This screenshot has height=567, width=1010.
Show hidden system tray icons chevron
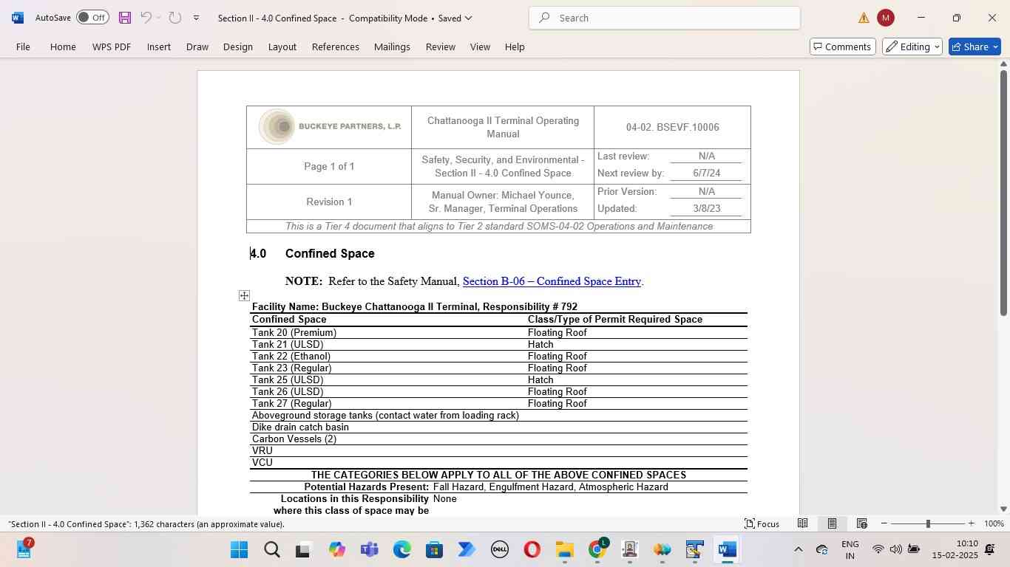(798, 549)
